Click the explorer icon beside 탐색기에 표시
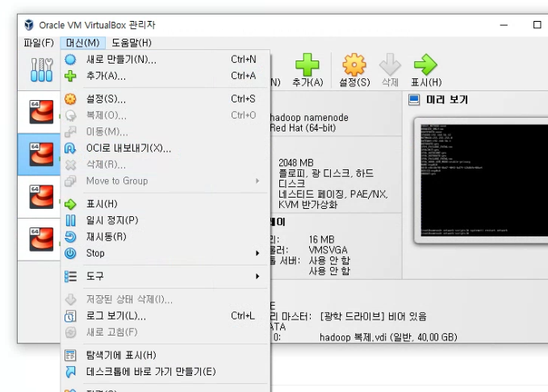 70,356
